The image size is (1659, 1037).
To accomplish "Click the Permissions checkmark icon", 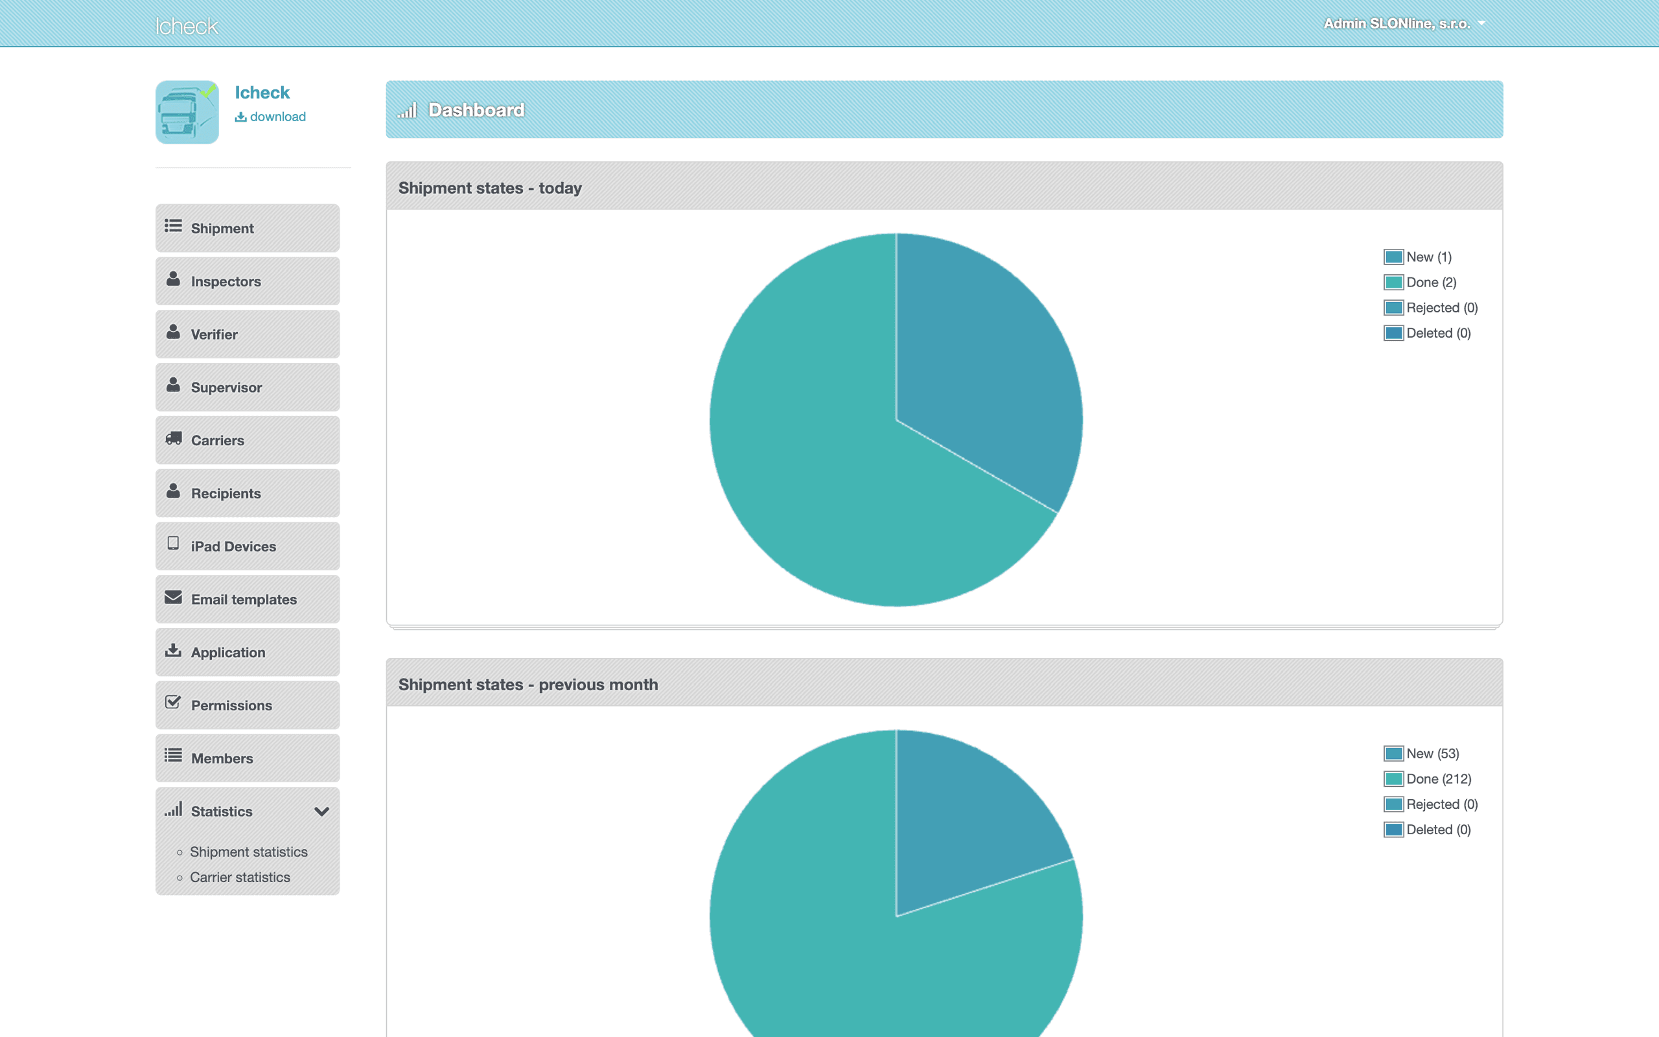I will coord(174,703).
